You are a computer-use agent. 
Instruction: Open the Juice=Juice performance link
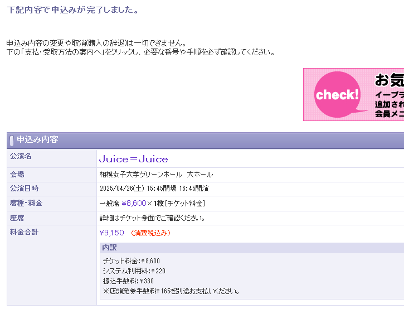click(x=134, y=159)
